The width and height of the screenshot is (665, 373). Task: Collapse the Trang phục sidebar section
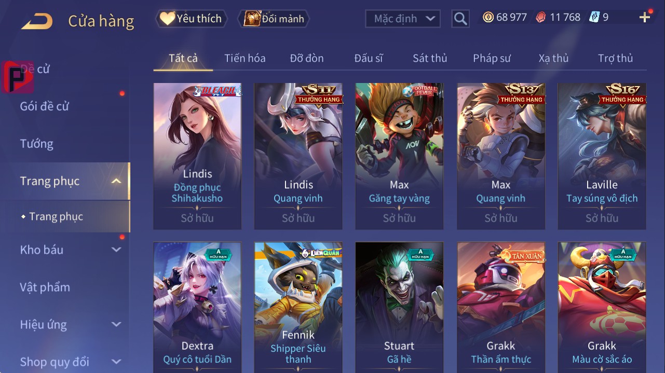click(x=116, y=181)
